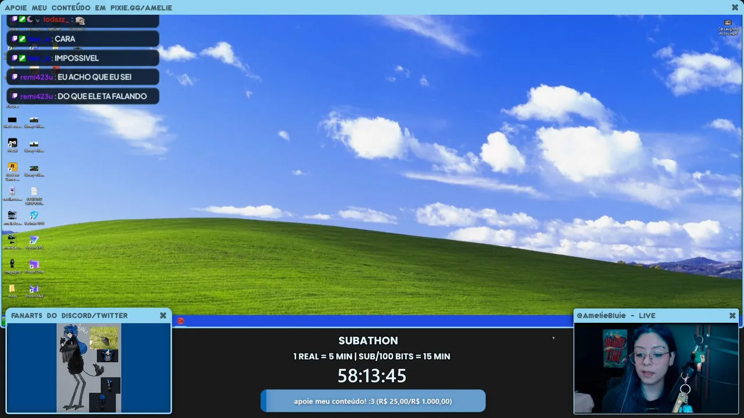The height and width of the screenshot is (418, 744).
Task: Click the 'Fanarts do Discord/Twitter' title
Action: pyautogui.click(x=69, y=315)
